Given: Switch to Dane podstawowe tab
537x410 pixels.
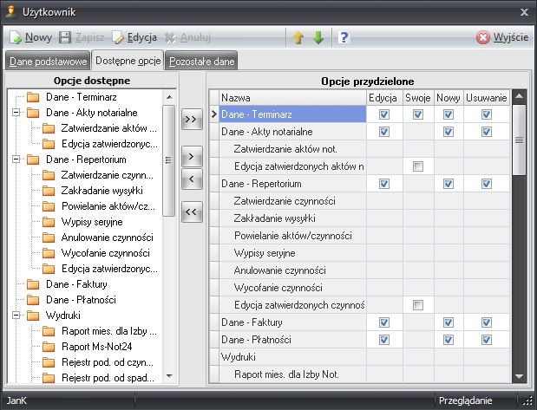Looking at the screenshot, I should click(47, 62).
